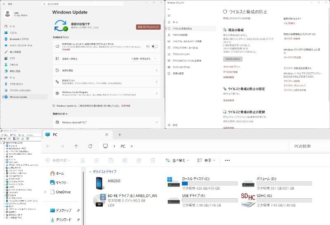Open アプリとブラウザー コントロール in Windows Security
Viewport: 330px width, 225px height.
[x=191, y=48]
